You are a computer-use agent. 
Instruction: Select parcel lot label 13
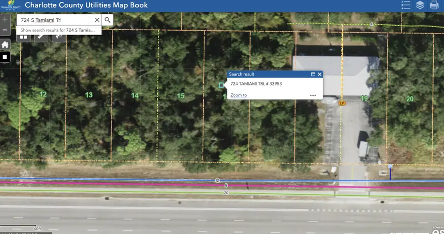(89, 95)
